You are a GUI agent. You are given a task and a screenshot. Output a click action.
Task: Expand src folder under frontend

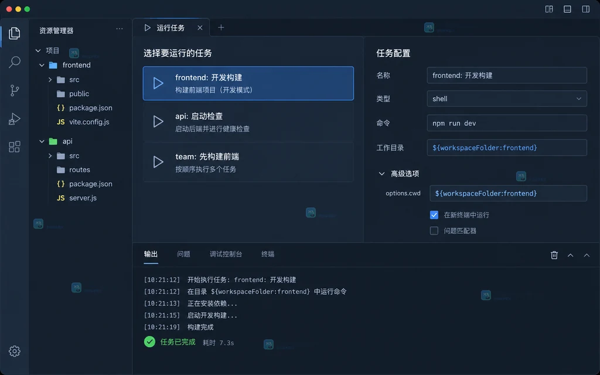point(50,80)
